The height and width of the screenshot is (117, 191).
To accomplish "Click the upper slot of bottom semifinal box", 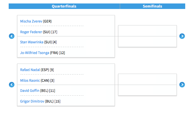I will (x=147, y=79).
